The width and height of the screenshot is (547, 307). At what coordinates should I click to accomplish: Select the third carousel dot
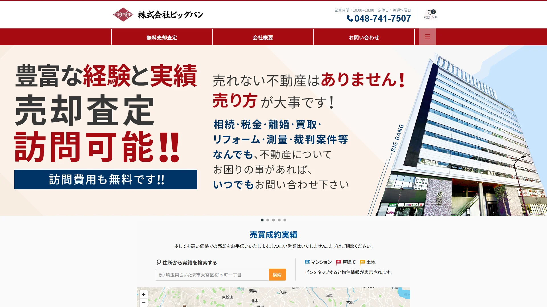coord(273,220)
